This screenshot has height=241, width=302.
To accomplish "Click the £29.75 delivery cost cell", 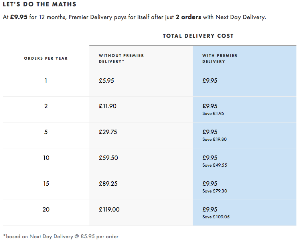I will pyautogui.click(x=108, y=132).
